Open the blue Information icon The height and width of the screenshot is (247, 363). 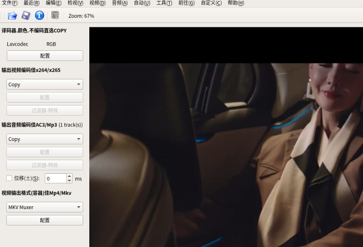click(39, 15)
